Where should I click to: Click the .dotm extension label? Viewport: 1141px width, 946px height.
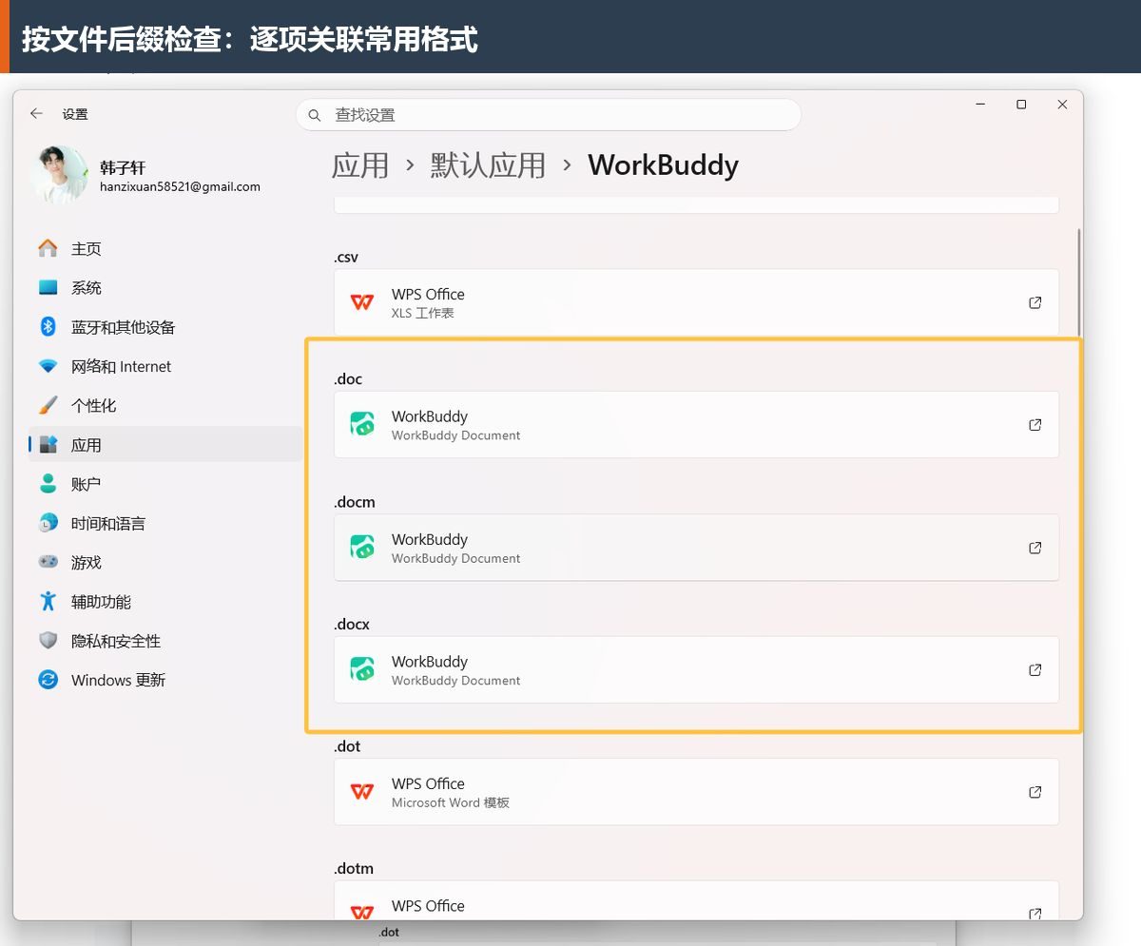click(x=354, y=868)
